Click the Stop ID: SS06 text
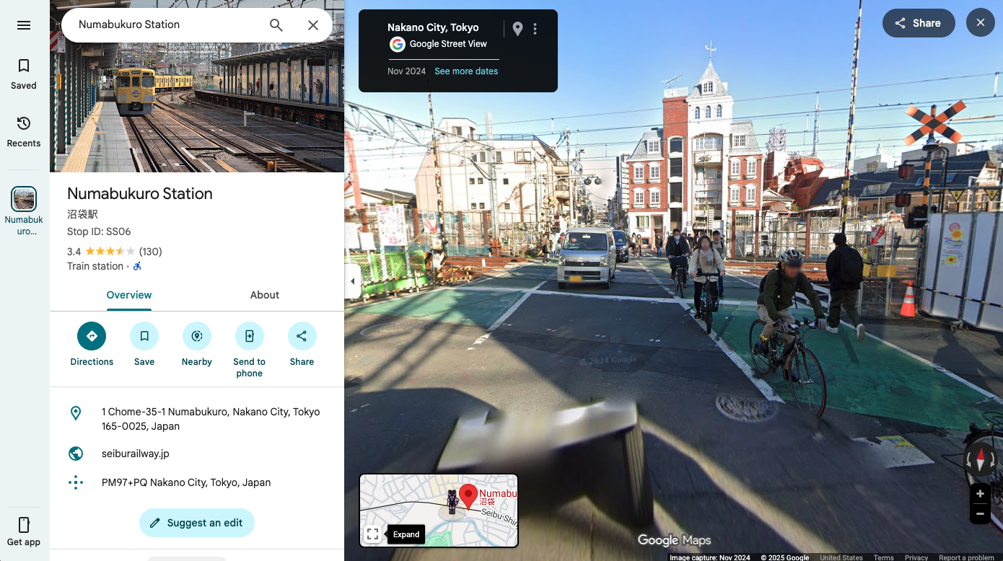The image size is (1003, 561). tap(99, 232)
